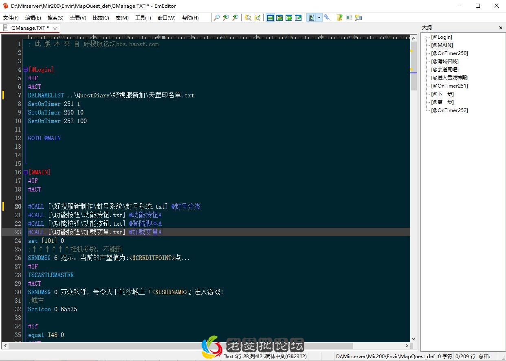The width and height of the screenshot is (506, 361).
Task: Click the pushpin toolbar icon
Action: 327,18
